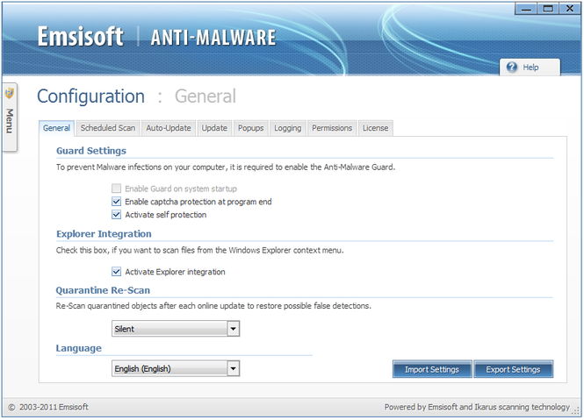Disable captcha protection at program end
584x420 pixels.
[116, 202]
